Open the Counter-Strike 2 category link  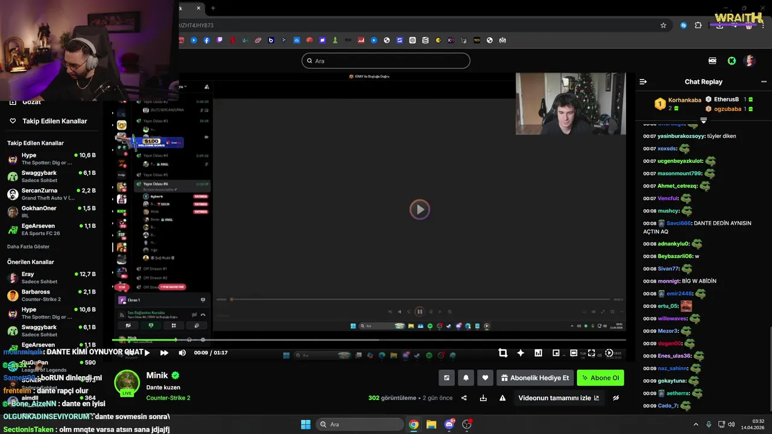pos(168,398)
